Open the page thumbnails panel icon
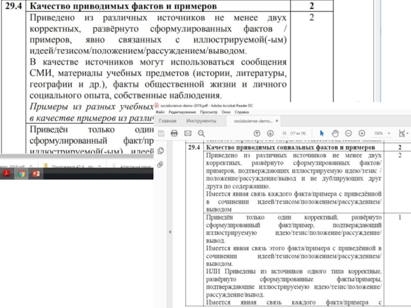This screenshot has height=308, width=411. [x=161, y=151]
